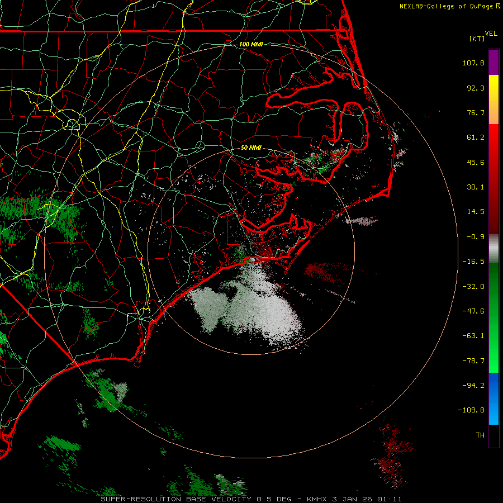
Task: Click the 92.3 velocity scale value
Action: click(x=476, y=88)
